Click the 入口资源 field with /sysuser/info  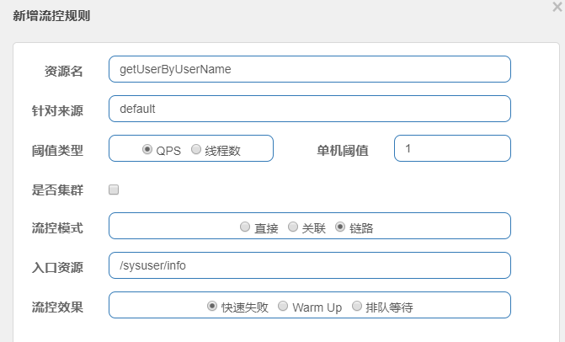pos(309,265)
